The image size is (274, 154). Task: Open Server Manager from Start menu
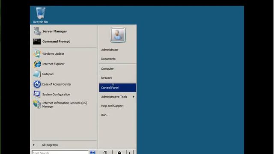[54, 31]
